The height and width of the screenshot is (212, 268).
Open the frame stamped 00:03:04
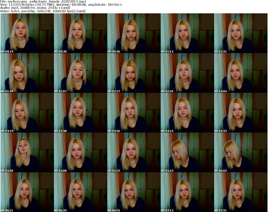coord(241,73)
